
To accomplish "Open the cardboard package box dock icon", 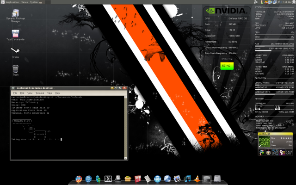I will (x=128, y=179).
